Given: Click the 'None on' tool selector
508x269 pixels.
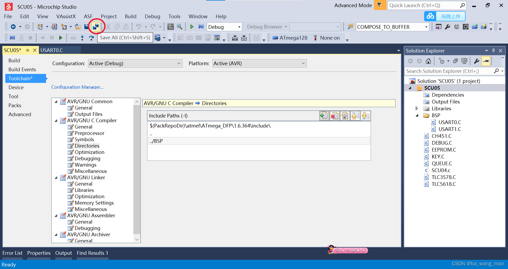Looking at the screenshot, I should point(326,38).
